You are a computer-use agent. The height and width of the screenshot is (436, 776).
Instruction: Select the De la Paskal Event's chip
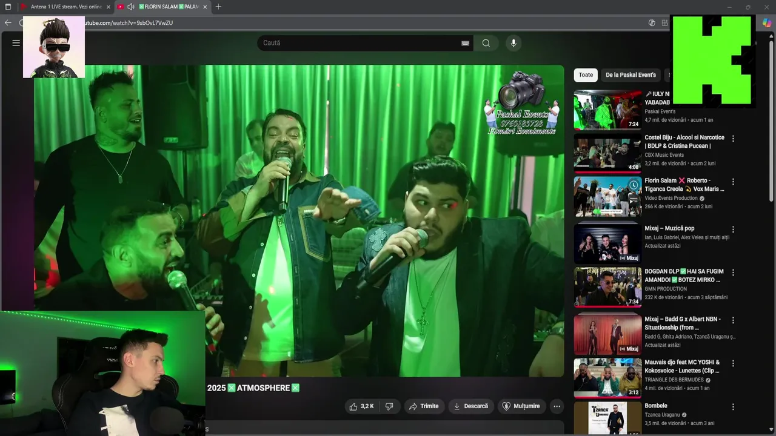click(630, 75)
